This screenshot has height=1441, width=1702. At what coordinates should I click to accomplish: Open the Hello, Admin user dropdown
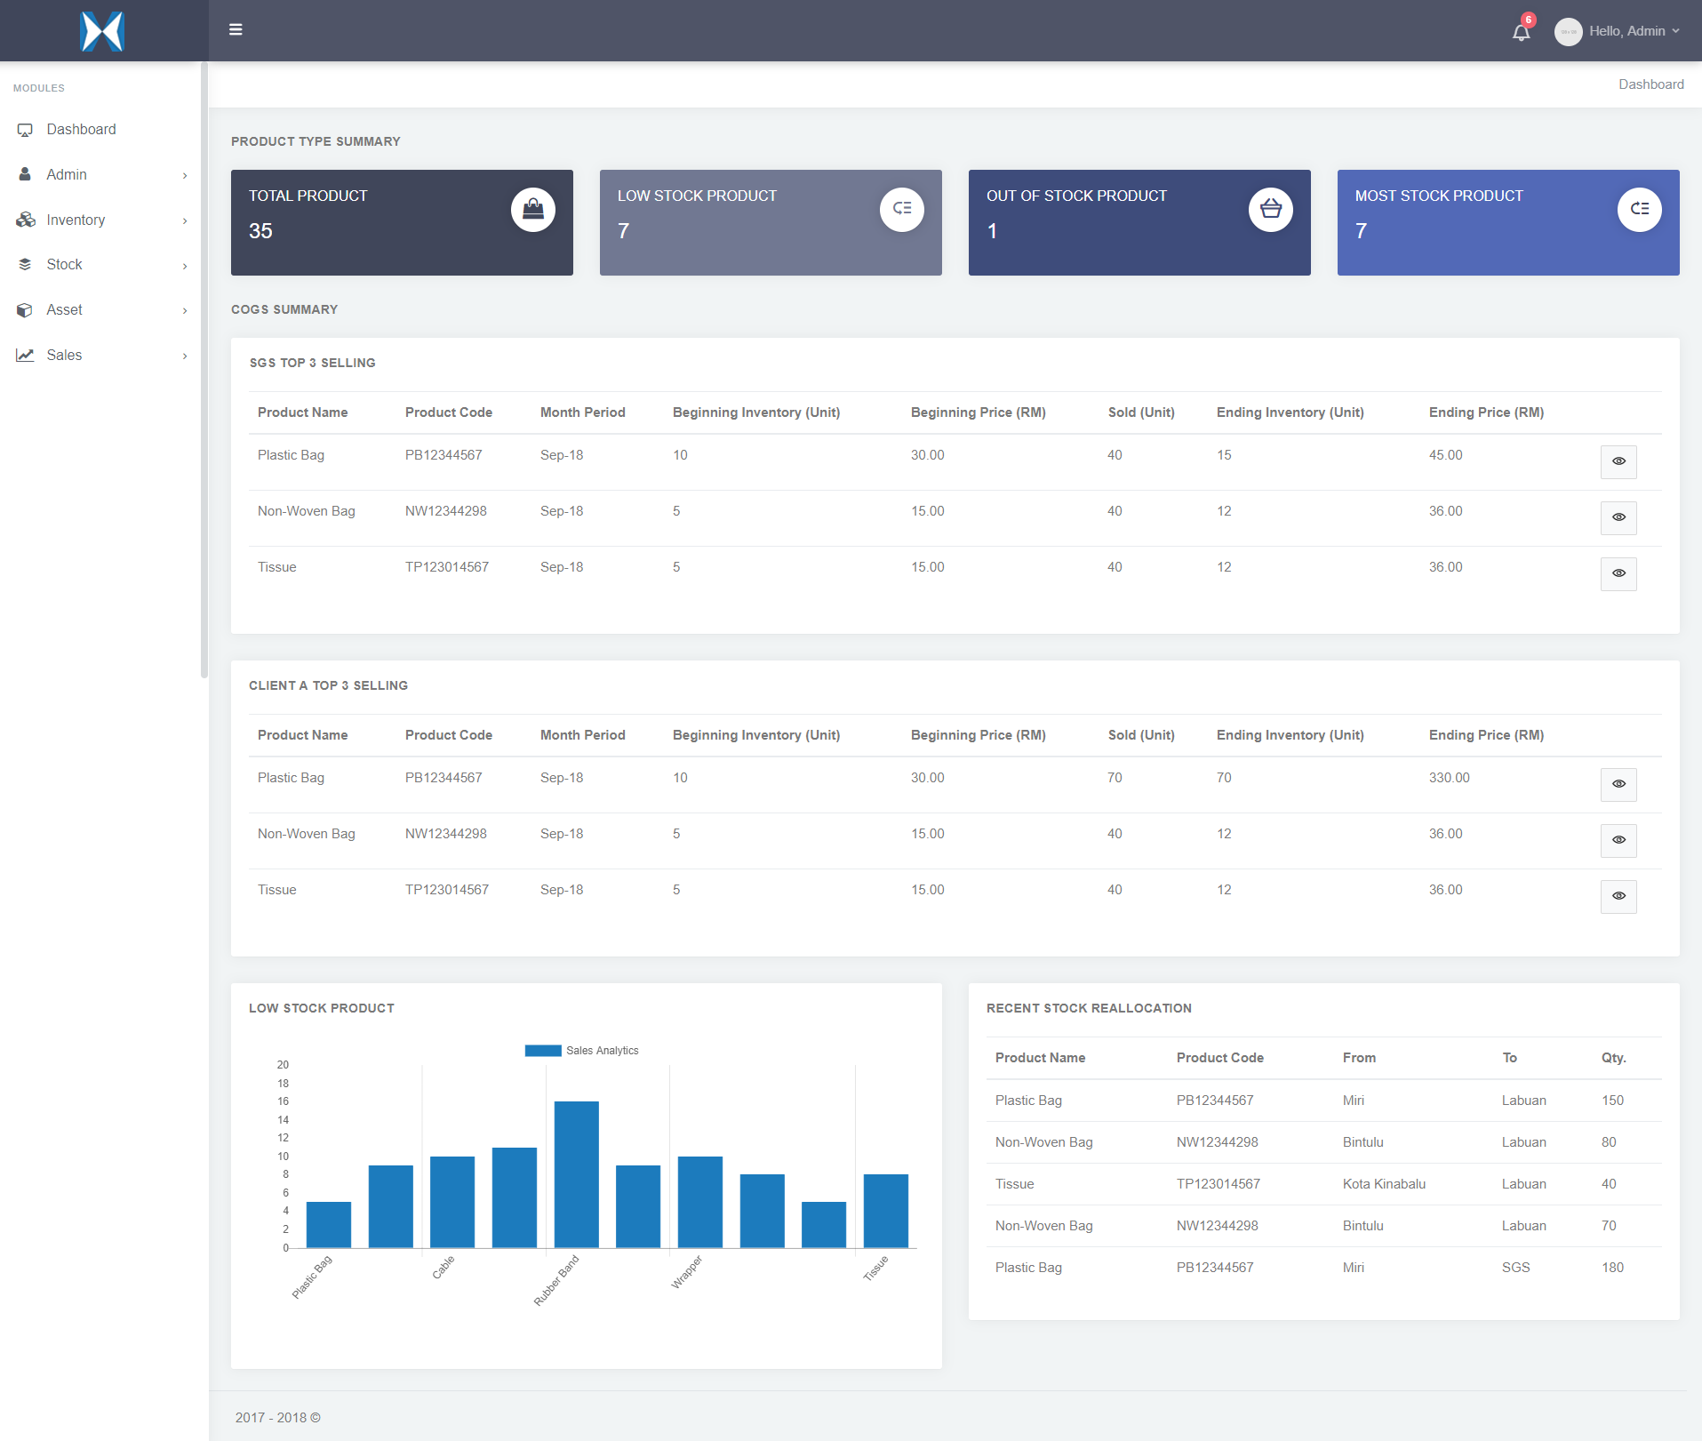[x=1634, y=31]
